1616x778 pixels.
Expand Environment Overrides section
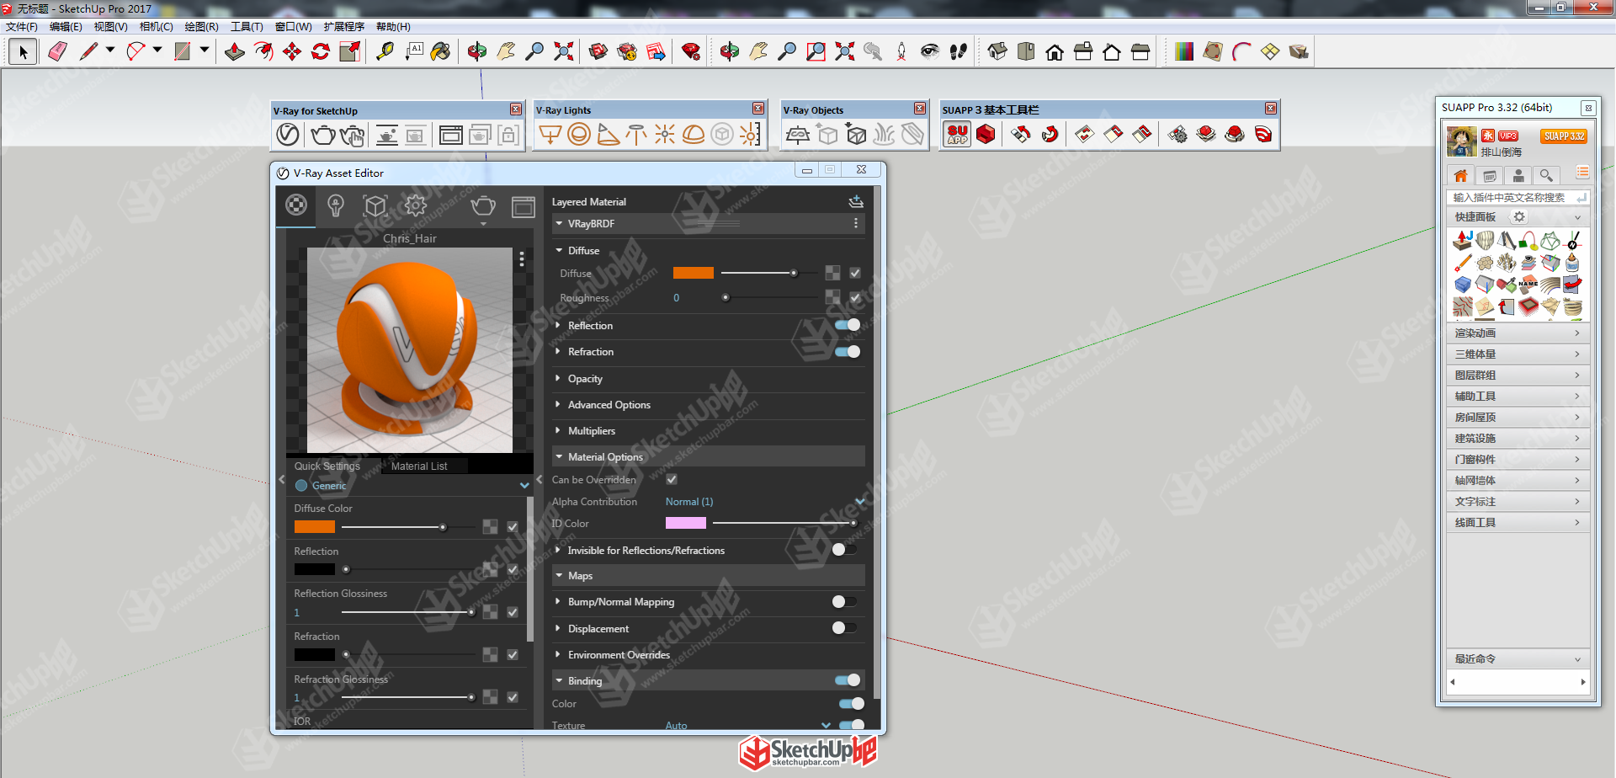pyautogui.click(x=558, y=655)
